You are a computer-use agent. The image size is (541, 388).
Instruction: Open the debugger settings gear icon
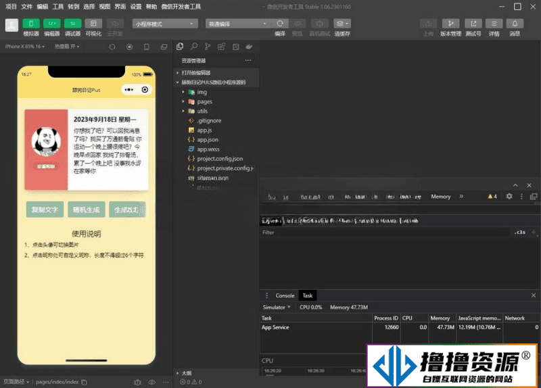[509, 196]
